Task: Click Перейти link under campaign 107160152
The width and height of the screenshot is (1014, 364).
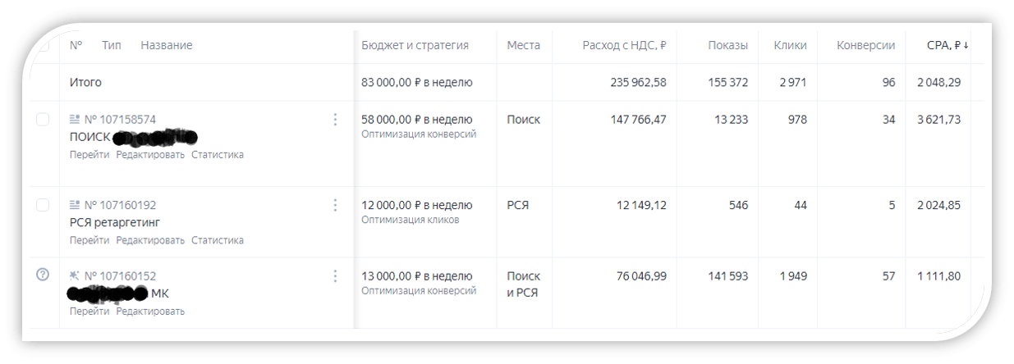Action: tap(89, 312)
